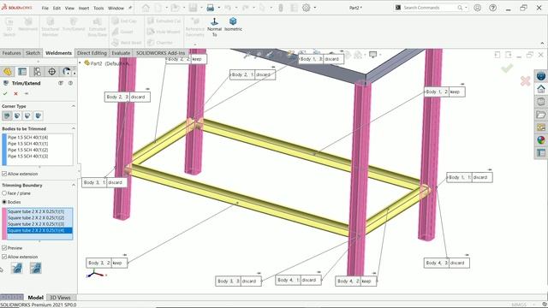This screenshot has height=308, width=548.
Task: Choose the first simple cut option icon
Action: coord(16,268)
